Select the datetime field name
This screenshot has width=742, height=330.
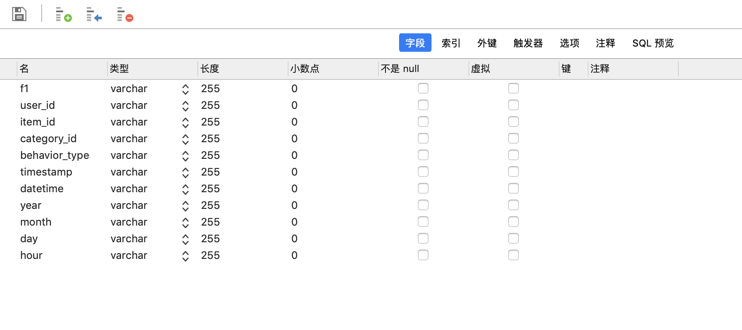click(x=42, y=189)
